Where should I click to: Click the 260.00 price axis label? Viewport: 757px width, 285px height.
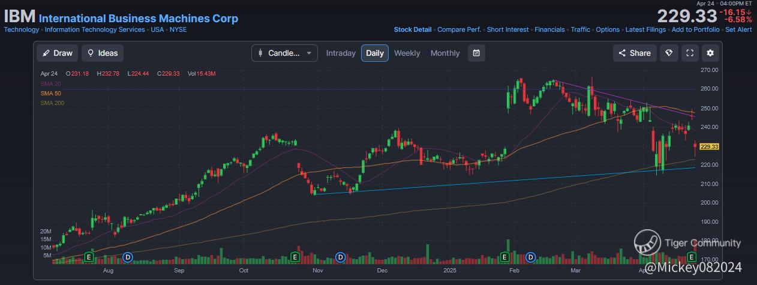click(710, 89)
